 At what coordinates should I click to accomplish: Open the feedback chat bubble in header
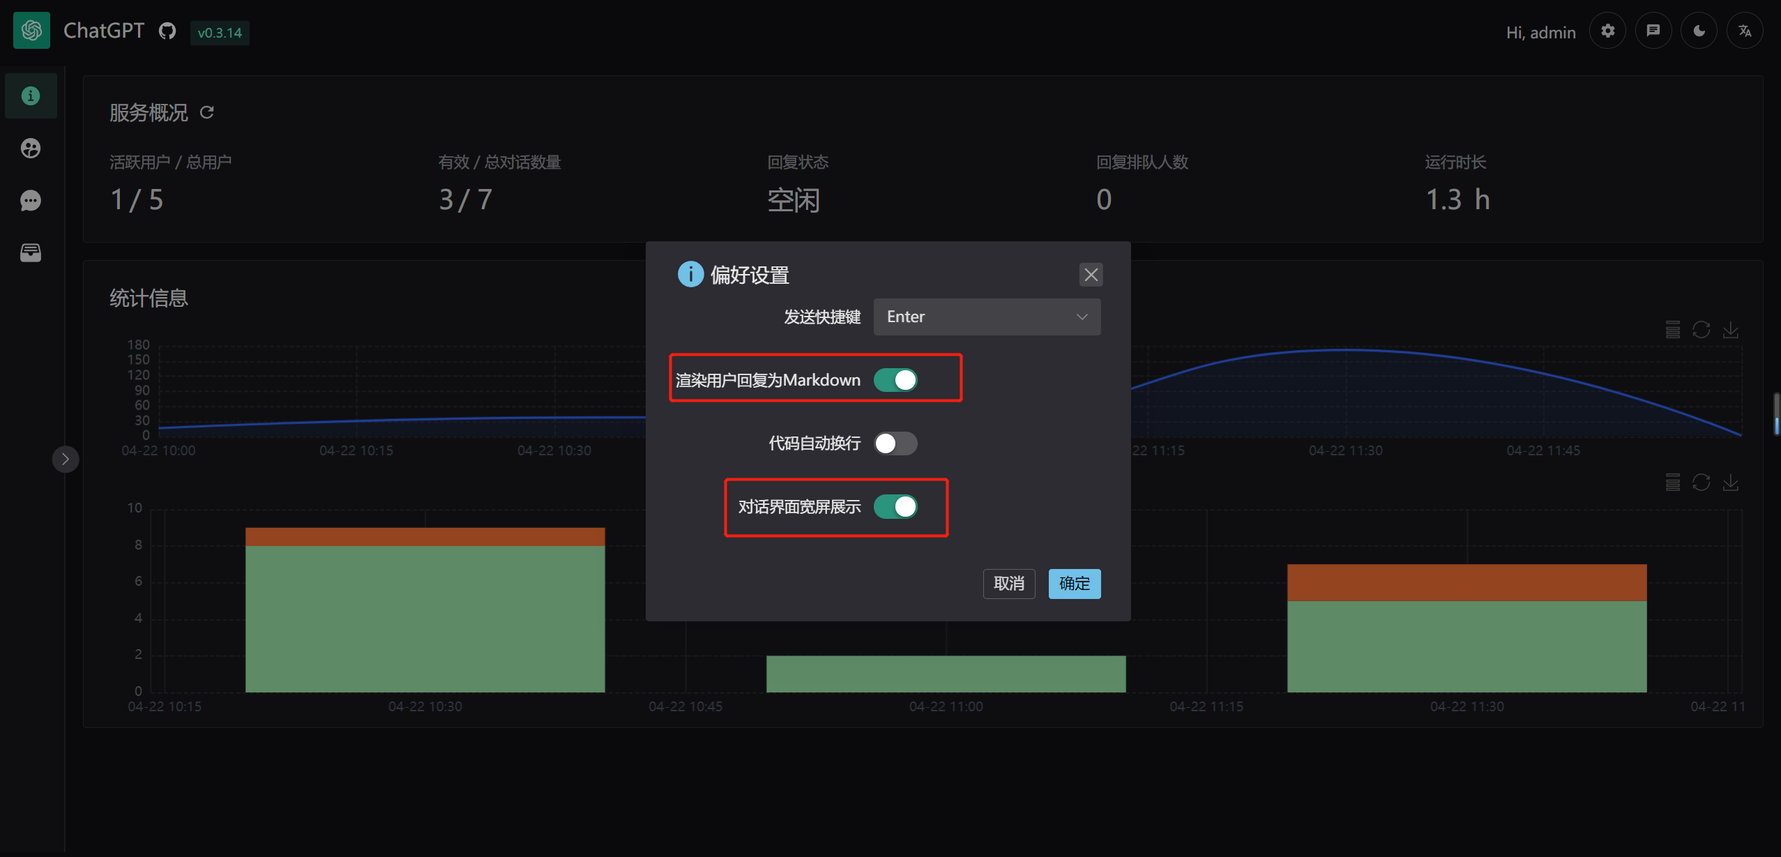tap(1653, 30)
